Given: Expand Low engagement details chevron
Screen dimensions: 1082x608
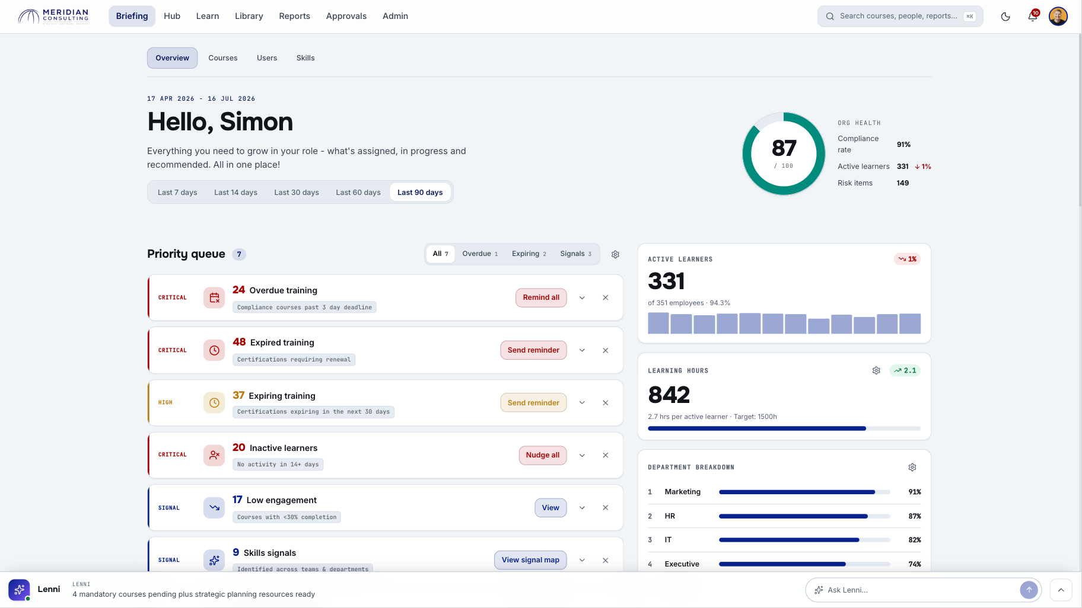Looking at the screenshot, I should 582,508.
